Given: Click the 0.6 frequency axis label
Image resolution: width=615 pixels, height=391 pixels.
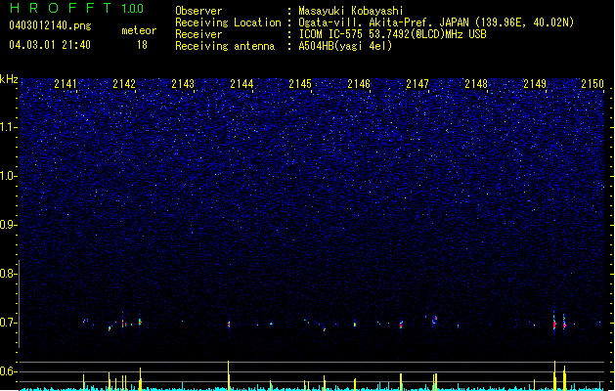Looking at the screenshot, I should point(9,371).
